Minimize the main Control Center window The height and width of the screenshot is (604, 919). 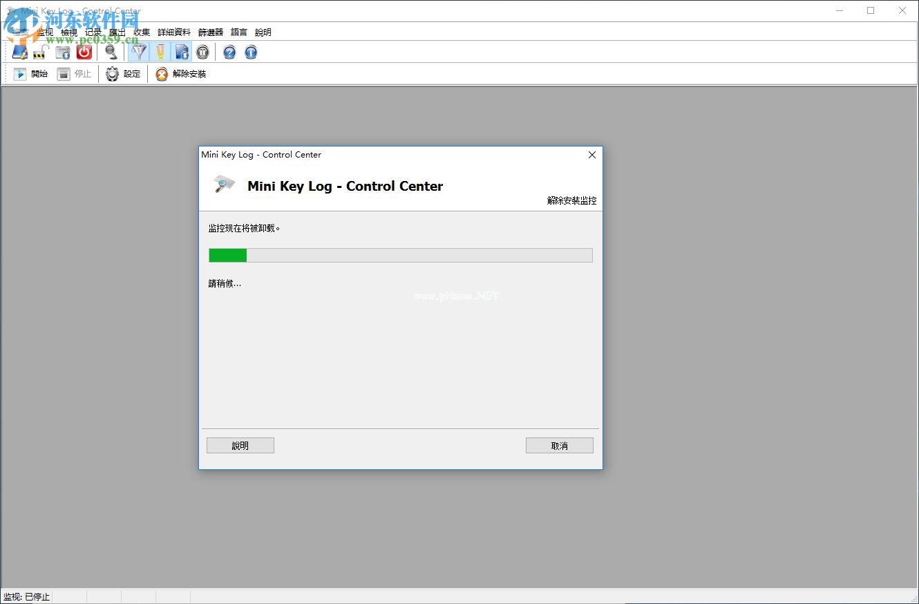840,10
